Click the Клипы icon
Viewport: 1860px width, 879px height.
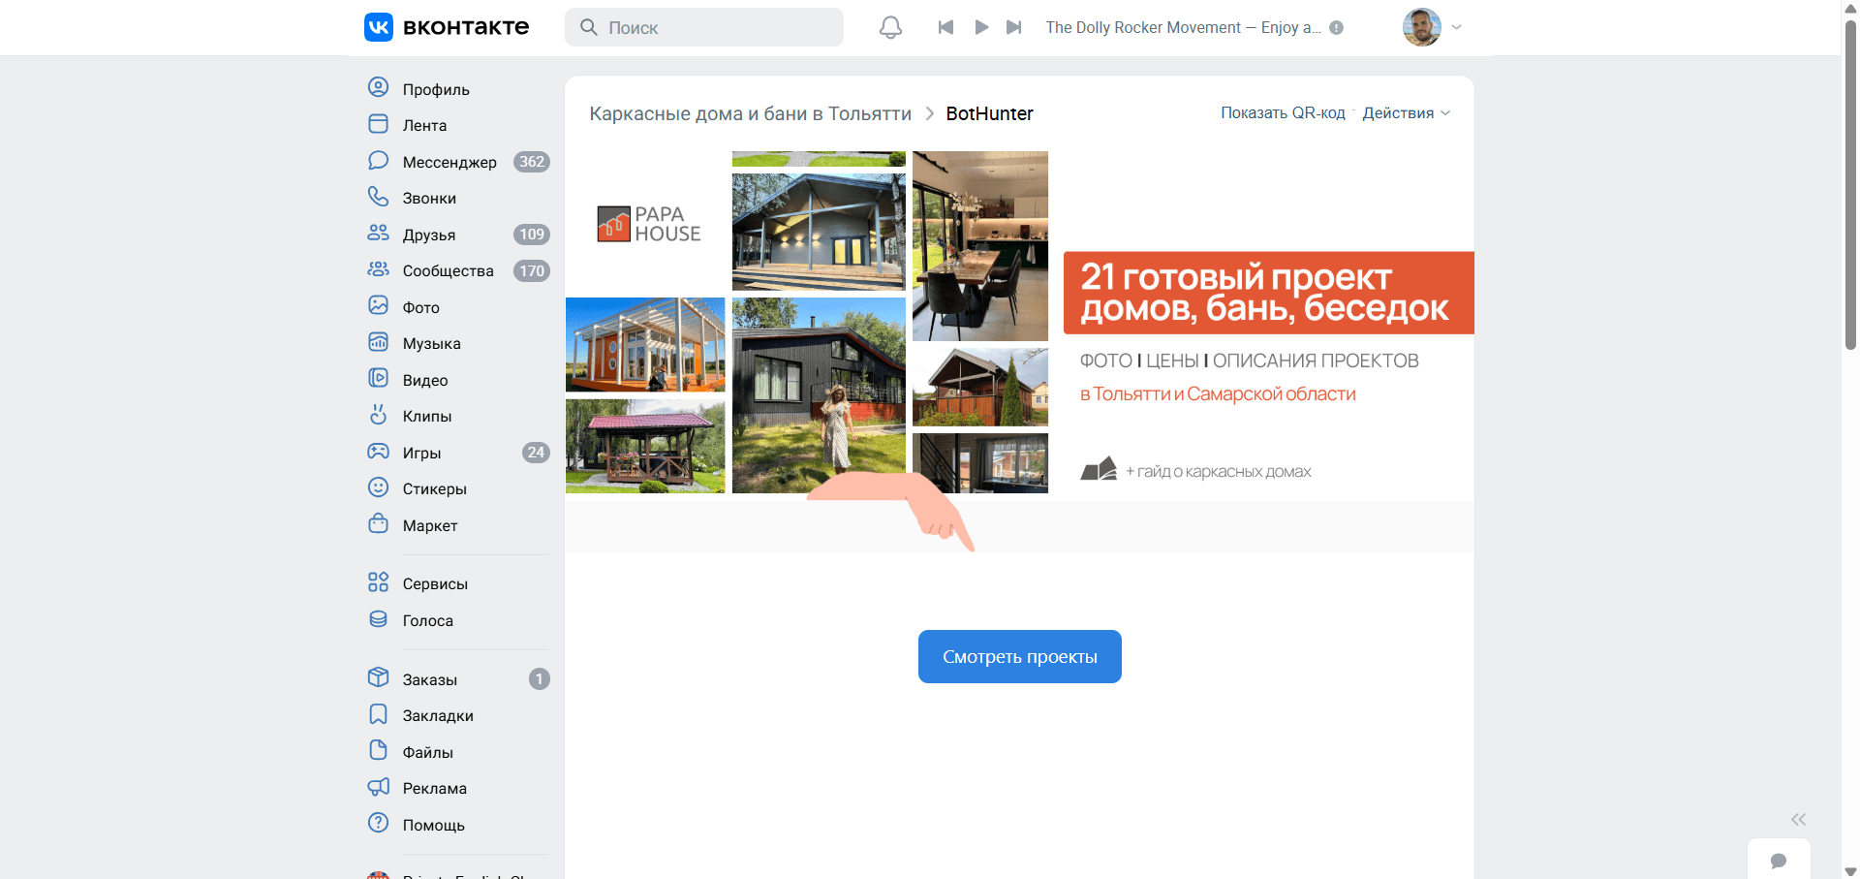click(x=378, y=415)
